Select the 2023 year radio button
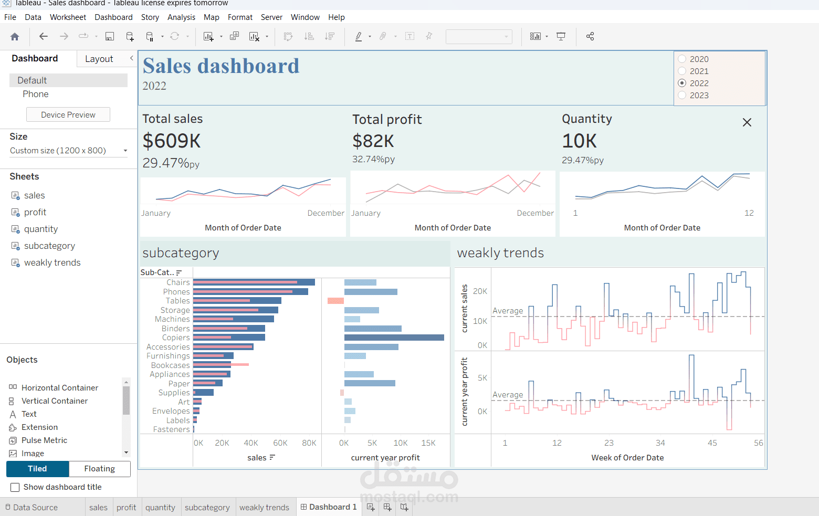Image resolution: width=819 pixels, height=516 pixels. tap(682, 95)
